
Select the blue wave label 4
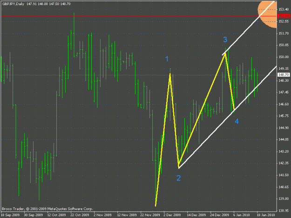pyautogui.click(x=237, y=121)
